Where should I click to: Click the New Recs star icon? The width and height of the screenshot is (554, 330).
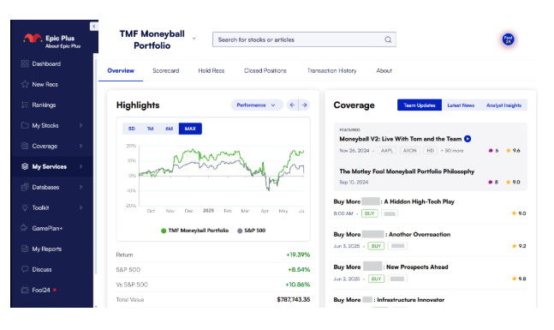point(25,84)
